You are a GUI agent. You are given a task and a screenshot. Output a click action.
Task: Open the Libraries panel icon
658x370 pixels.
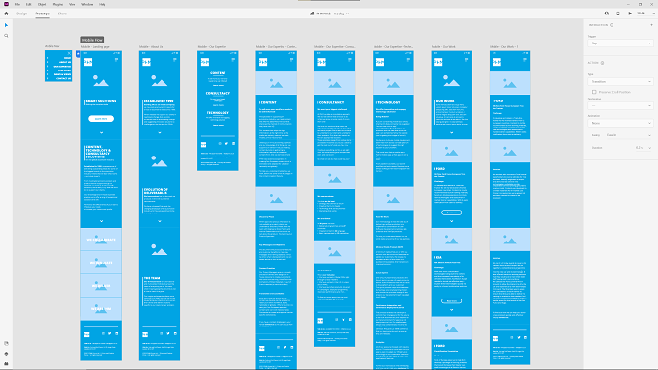click(x=6, y=343)
